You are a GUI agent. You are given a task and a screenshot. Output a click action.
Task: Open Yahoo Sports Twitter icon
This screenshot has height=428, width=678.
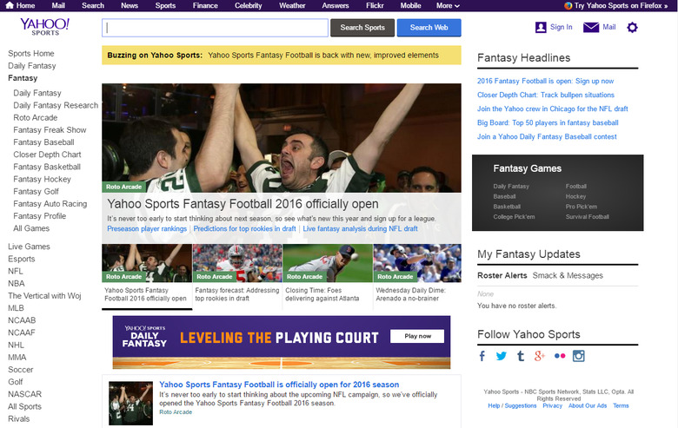(x=502, y=356)
